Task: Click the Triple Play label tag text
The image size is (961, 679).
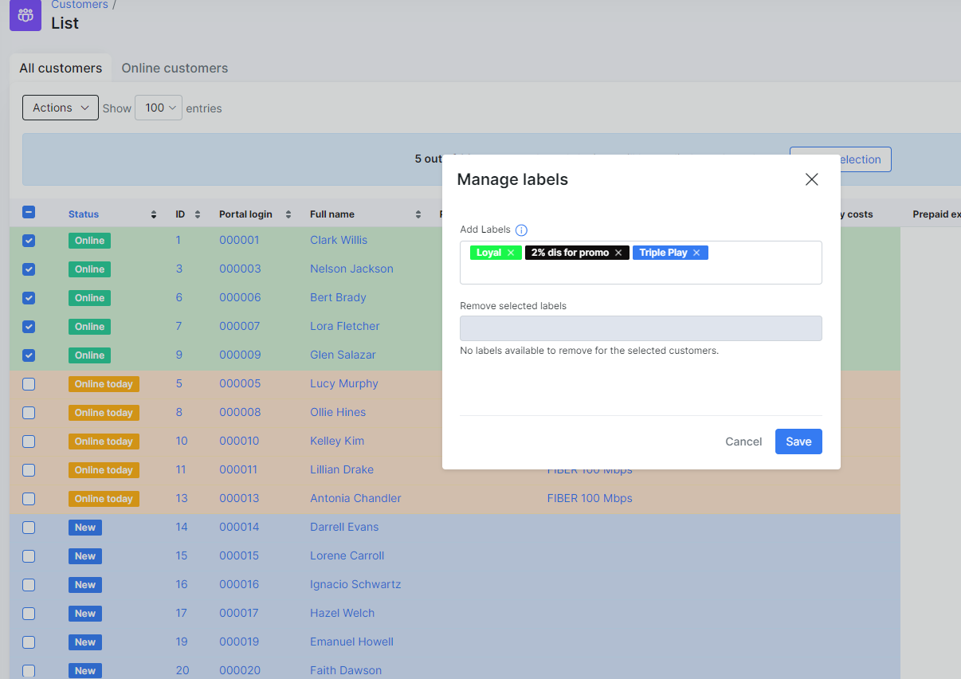Action: (x=663, y=253)
